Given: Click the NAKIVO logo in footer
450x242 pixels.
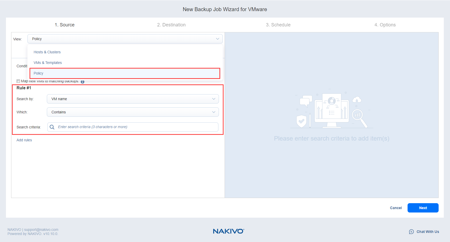Looking at the screenshot, I should [228, 231].
